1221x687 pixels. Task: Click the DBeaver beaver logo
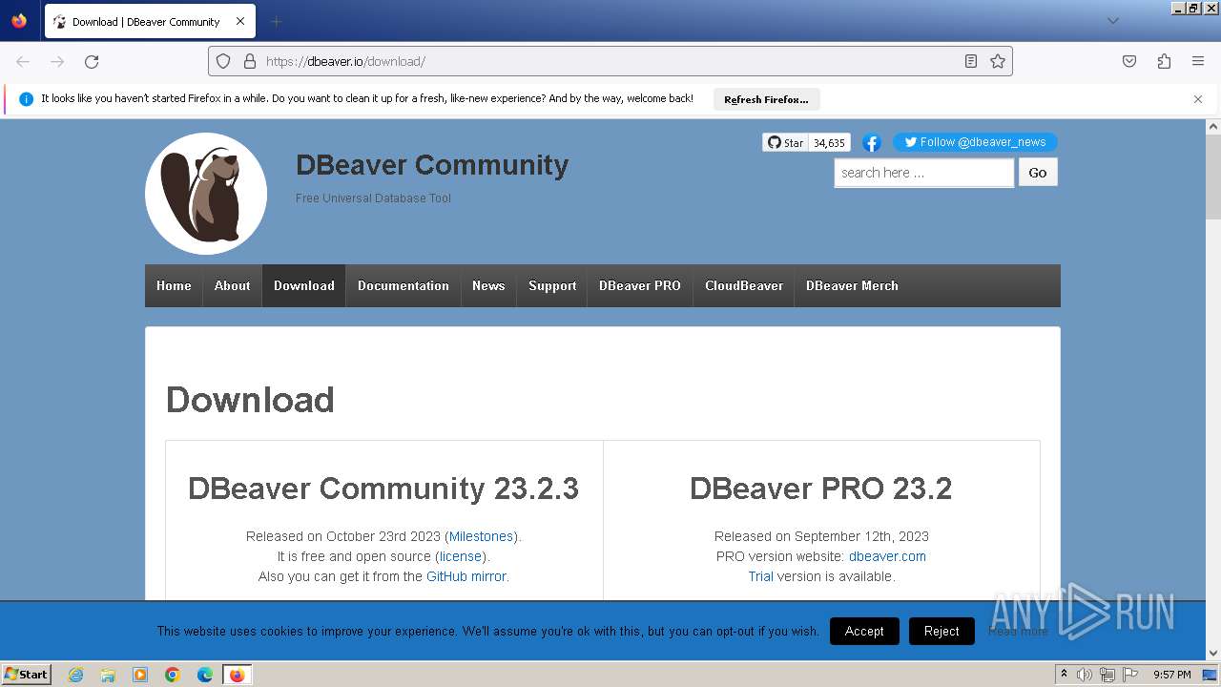click(x=206, y=194)
